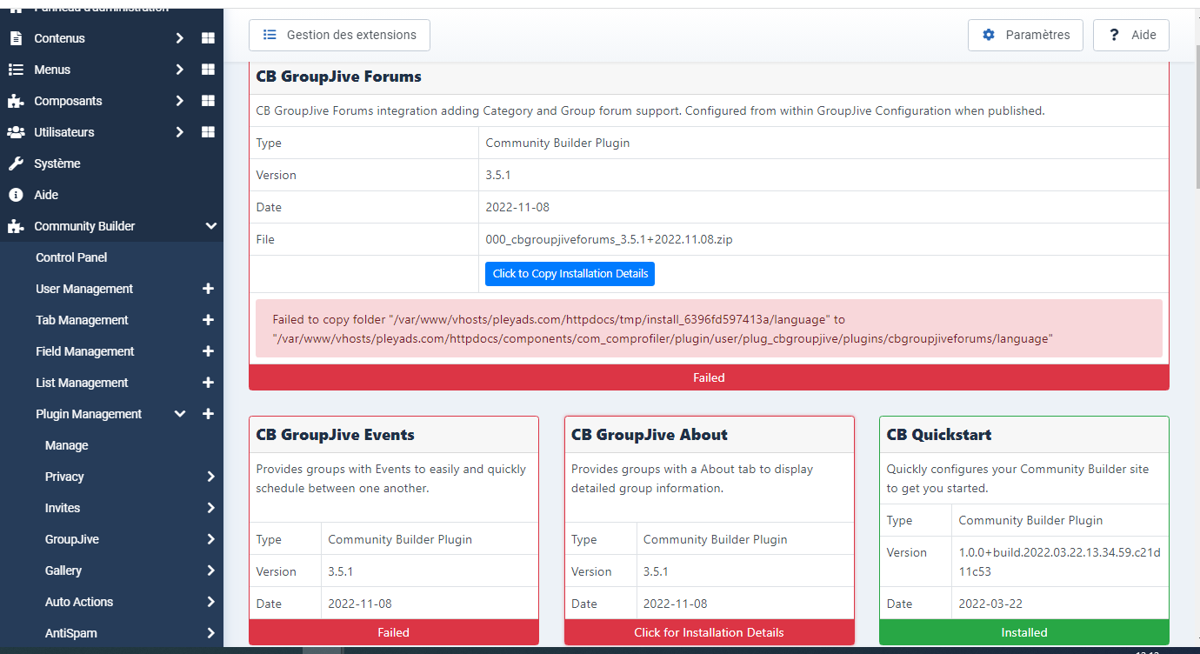Click the Système wrench icon
1200x654 pixels.
tap(16, 163)
